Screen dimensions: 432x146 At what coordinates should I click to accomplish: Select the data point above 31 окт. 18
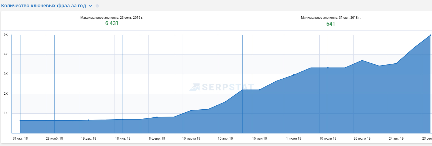pos(20,121)
